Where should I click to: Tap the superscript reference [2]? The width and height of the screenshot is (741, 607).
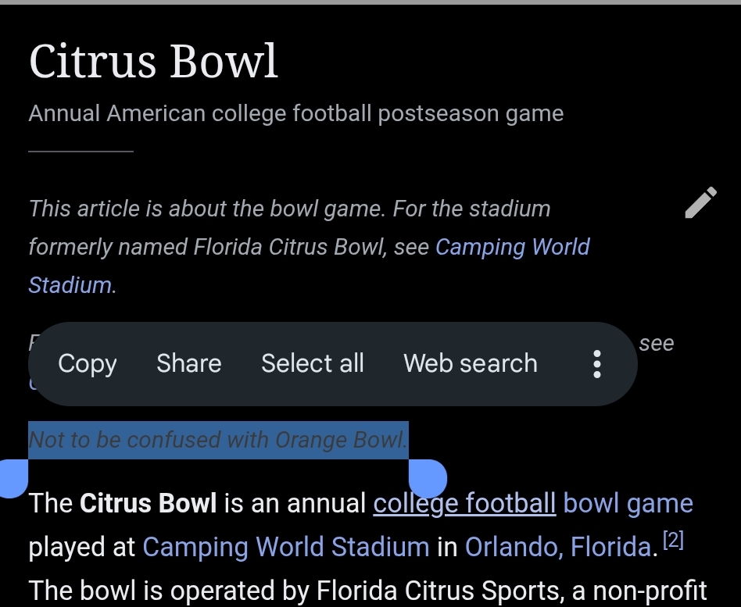point(672,541)
